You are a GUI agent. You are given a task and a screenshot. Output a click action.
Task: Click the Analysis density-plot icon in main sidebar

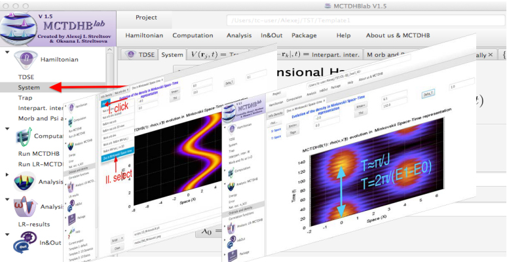click(25, 182)
